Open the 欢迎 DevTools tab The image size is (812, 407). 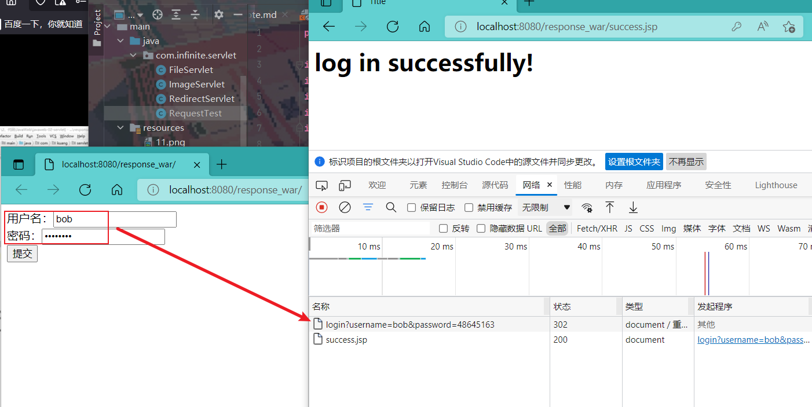377,185
